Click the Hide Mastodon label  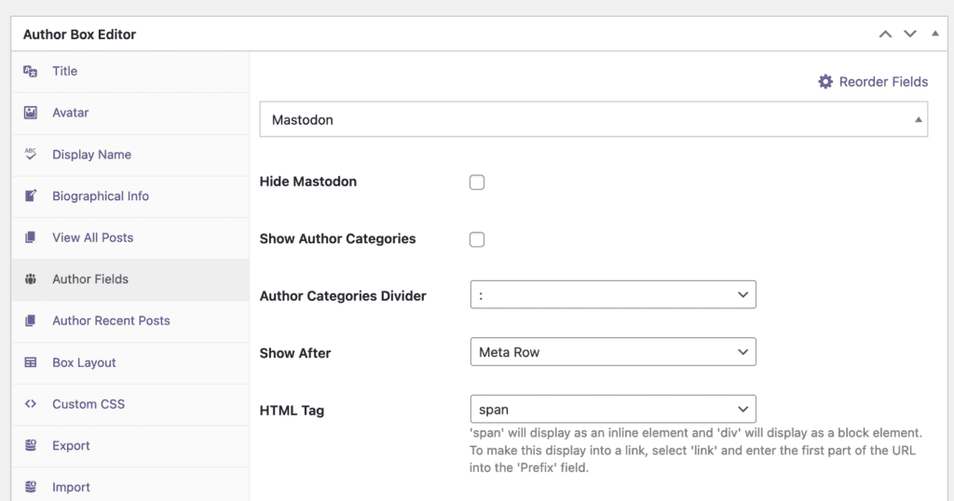pyautogui.click(x=307, y=182)
